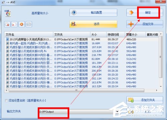The width and height of the screenshot is (167, 120).
Task: Click the file icon of the 11月份 row
Action: [7, 82]
